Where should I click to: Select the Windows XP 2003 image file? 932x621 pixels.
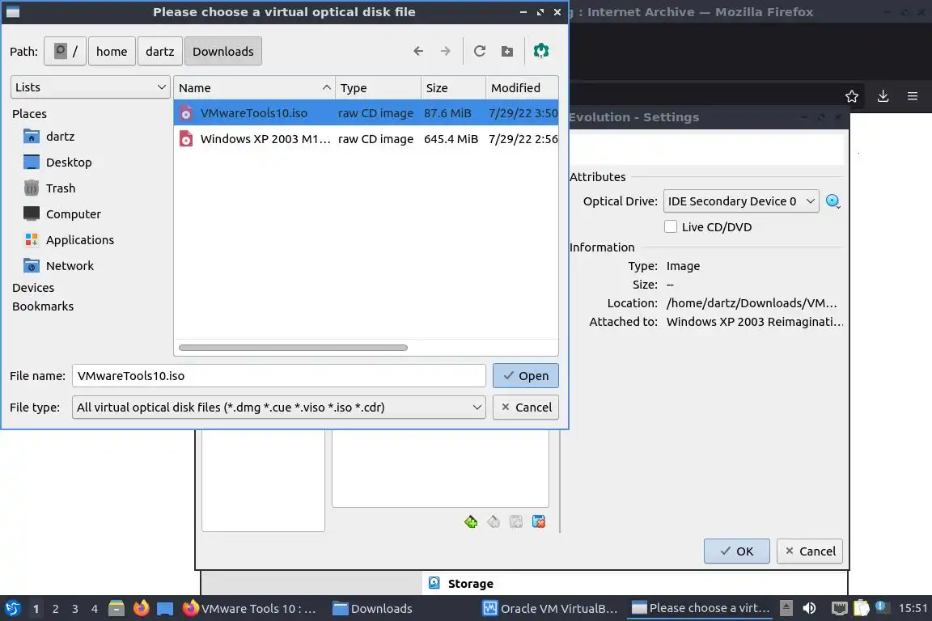point(366,139)
